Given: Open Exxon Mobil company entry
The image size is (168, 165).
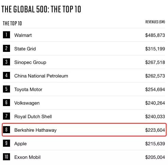Looking at the screenshot, I should 27,157.
